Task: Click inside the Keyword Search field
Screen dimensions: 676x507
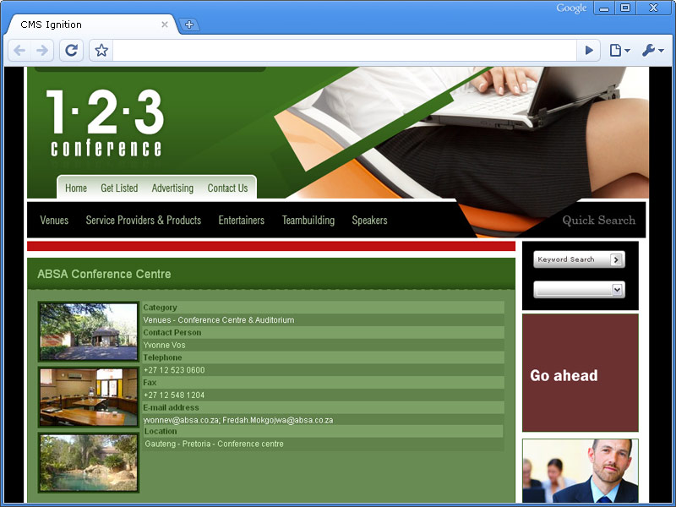Action: 571,259
